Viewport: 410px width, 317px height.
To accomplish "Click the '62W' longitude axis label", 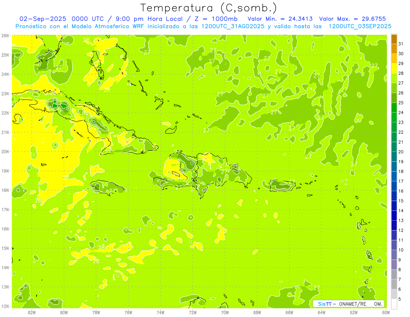I will pyautogui.click(x=354, y=312).
